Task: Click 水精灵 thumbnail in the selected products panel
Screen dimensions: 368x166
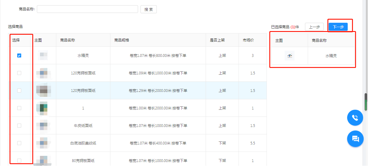Action: pyautogui.click(x=289, y=56)
